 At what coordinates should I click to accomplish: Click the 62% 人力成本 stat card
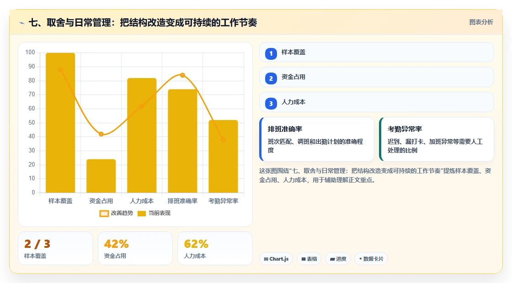[215, 248]
